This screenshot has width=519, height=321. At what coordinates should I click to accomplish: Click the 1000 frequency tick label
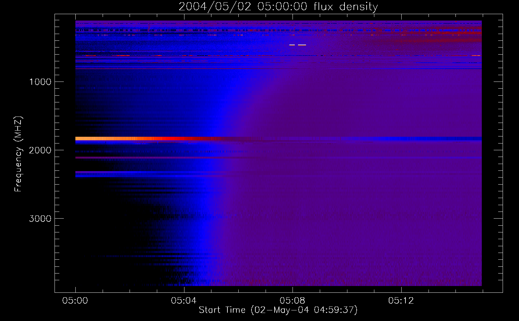[40, 82]
